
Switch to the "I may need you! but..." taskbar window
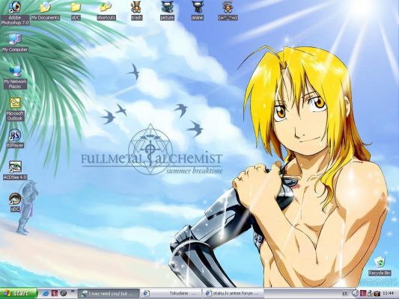(x=109, y=294)
